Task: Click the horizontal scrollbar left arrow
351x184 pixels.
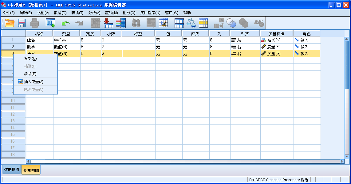Action: 28,161
